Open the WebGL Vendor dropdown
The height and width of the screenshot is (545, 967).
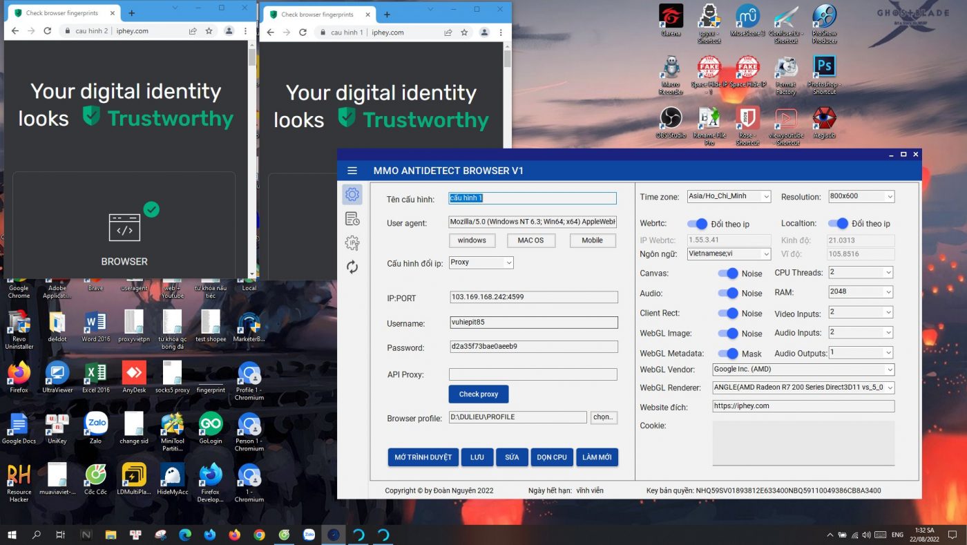coord(889,369)
